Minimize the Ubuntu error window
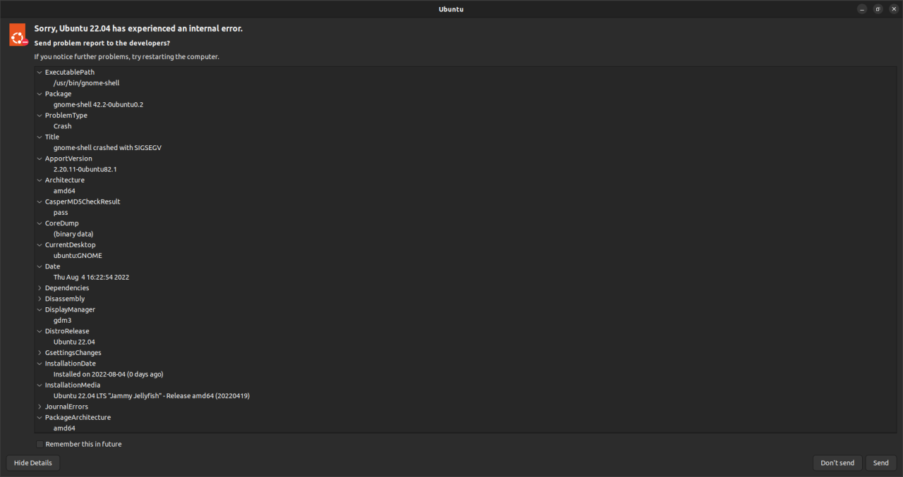The image size is (903, 477). click(x=862, y=9)
